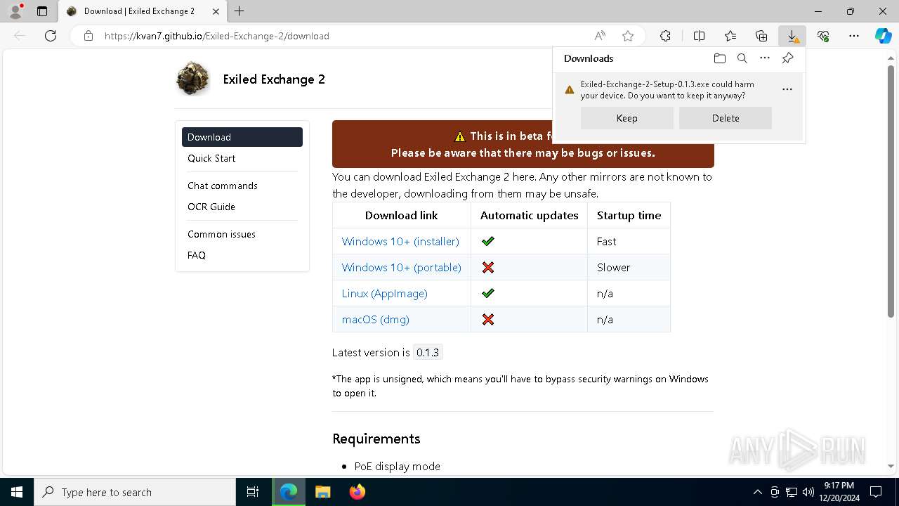
Task: Pin the Downloads panel
Action: tap(787, 58)
